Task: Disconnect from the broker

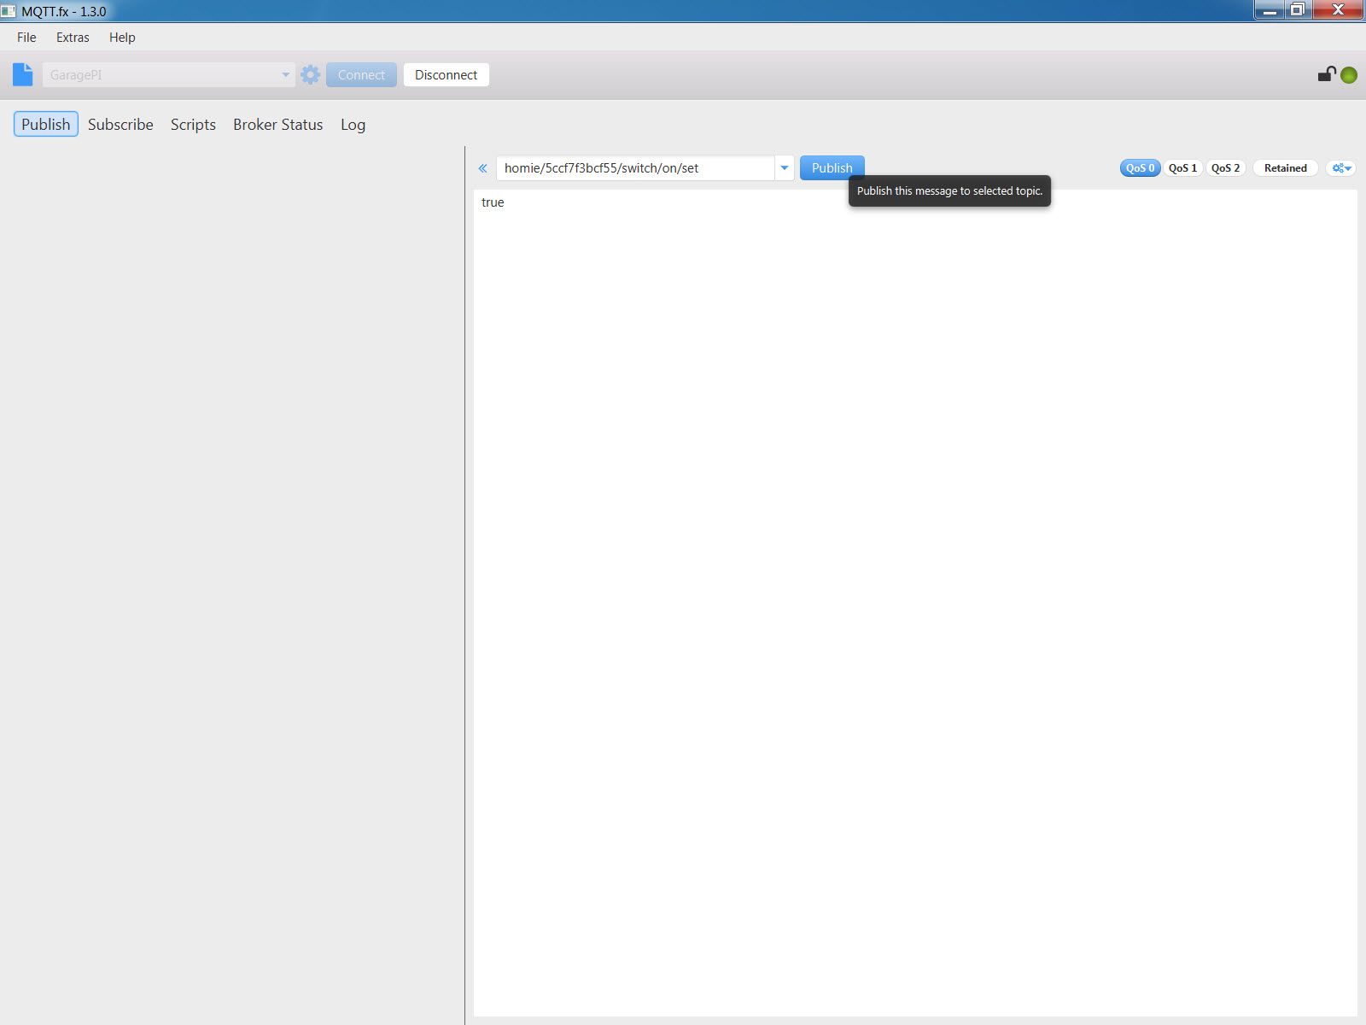Action: tap(446, 74)
